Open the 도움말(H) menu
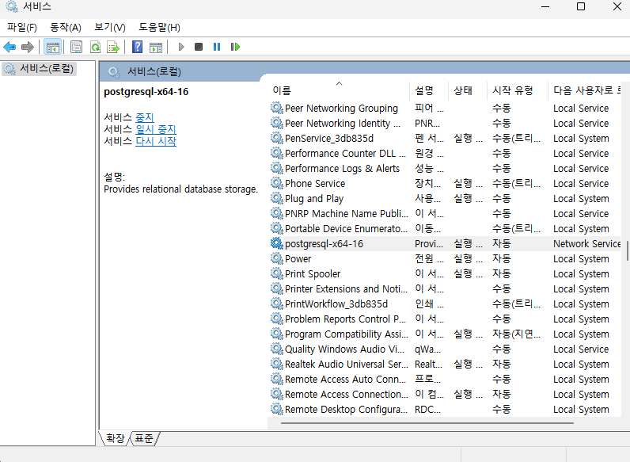This screenshot has width=630, height=462. pos(160,28)
